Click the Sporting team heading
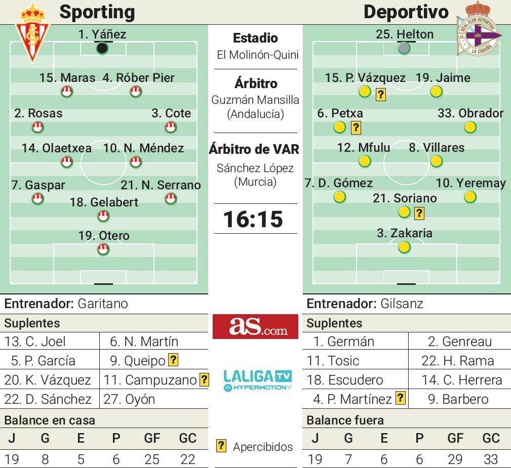Image resolution: width=511 pixels, height=468 pixels. (97, 12)
